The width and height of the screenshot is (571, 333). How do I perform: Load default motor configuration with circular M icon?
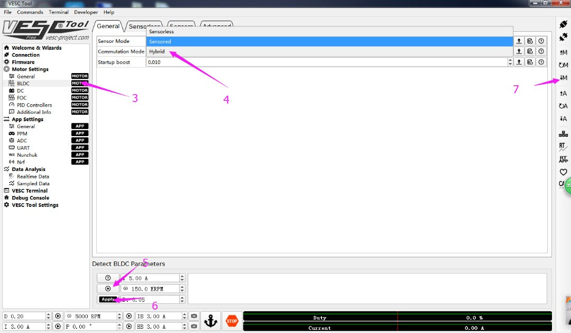(564, 65)
